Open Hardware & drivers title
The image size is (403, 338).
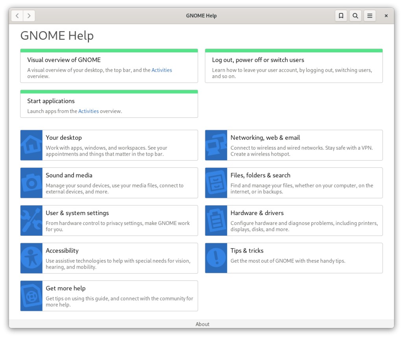pos(257,213)
